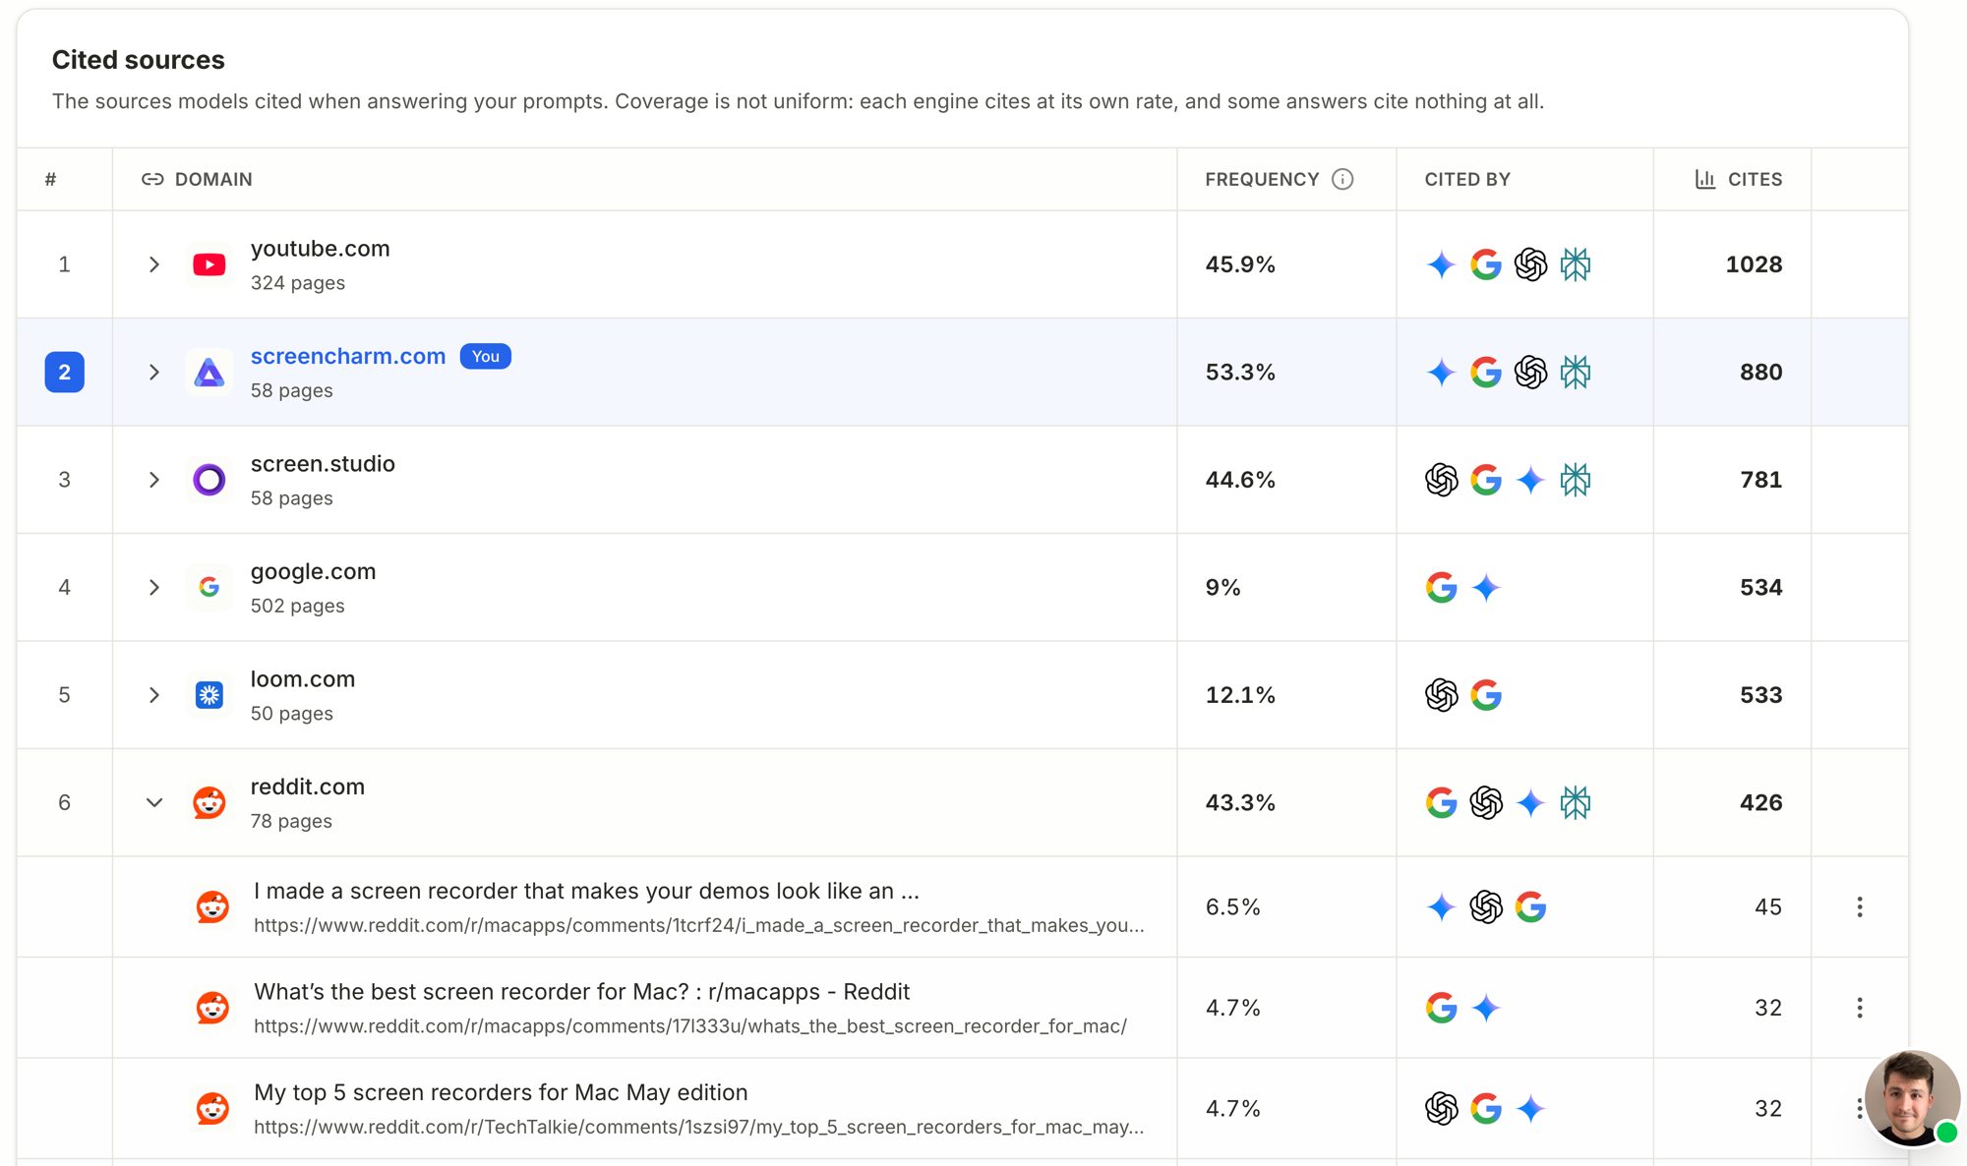Click the '324 pages' text

click(x=297, y=283)
